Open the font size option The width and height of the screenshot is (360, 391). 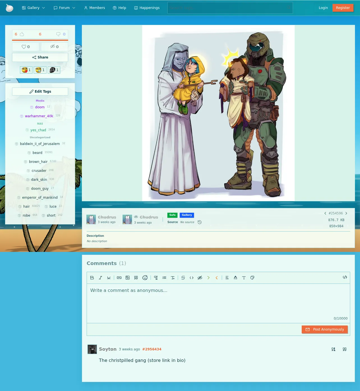pyautogui.click(x=244, y=278)
